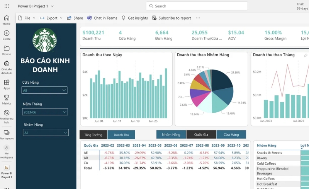The width and height of the screenshot is (309, 189).
Task: Click the 6,664 Đơn Hàng card
Action: tap(164, 35)
